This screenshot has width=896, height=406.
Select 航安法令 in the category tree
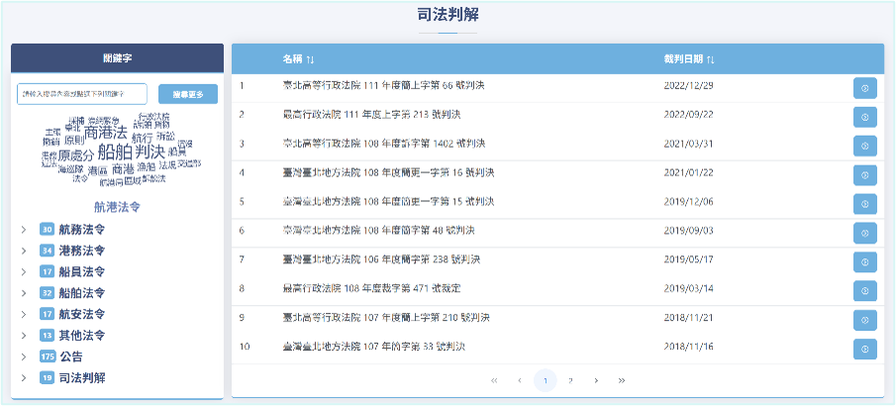tap(82, 315)
